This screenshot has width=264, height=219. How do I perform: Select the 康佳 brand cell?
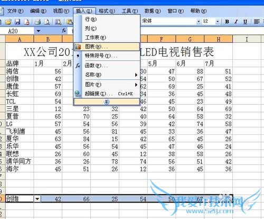click(20, 86)
